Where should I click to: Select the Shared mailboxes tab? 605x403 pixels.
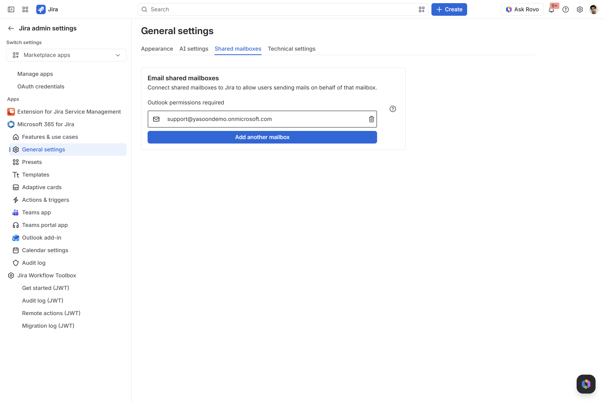pos(238,49)
